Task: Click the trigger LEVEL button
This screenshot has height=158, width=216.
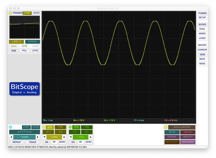Action: click(x=35, y=51)
